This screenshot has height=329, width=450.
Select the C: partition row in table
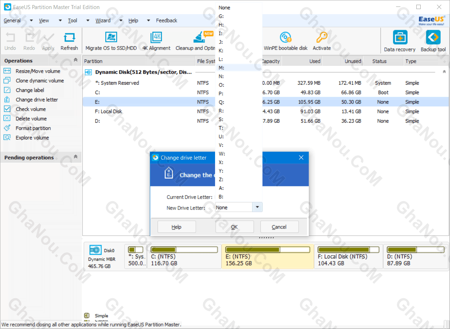pyautogui.click(x=265, y=92)
